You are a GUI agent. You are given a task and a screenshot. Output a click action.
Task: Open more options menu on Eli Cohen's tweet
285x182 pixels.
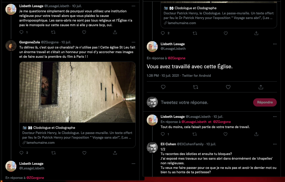coord(275,144)
